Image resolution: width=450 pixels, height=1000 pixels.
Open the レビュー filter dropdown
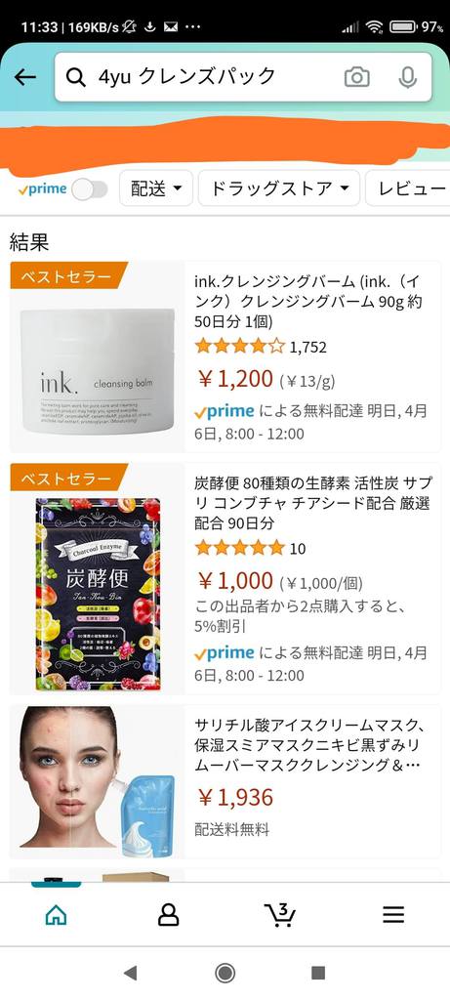(409, 188)
